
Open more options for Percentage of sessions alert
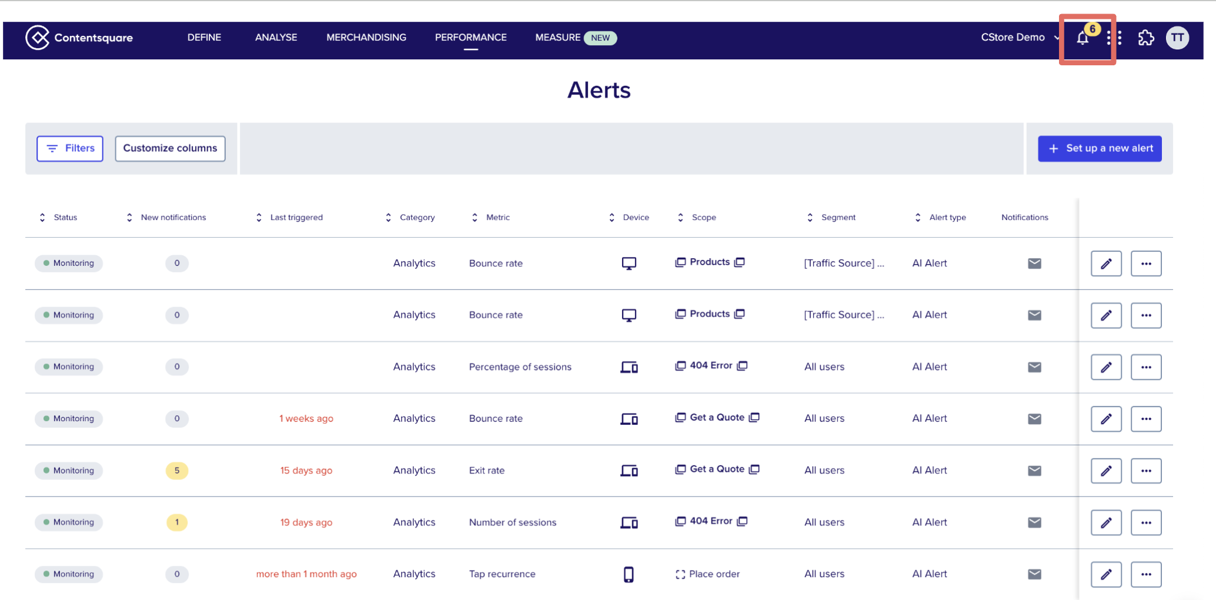1146,367
